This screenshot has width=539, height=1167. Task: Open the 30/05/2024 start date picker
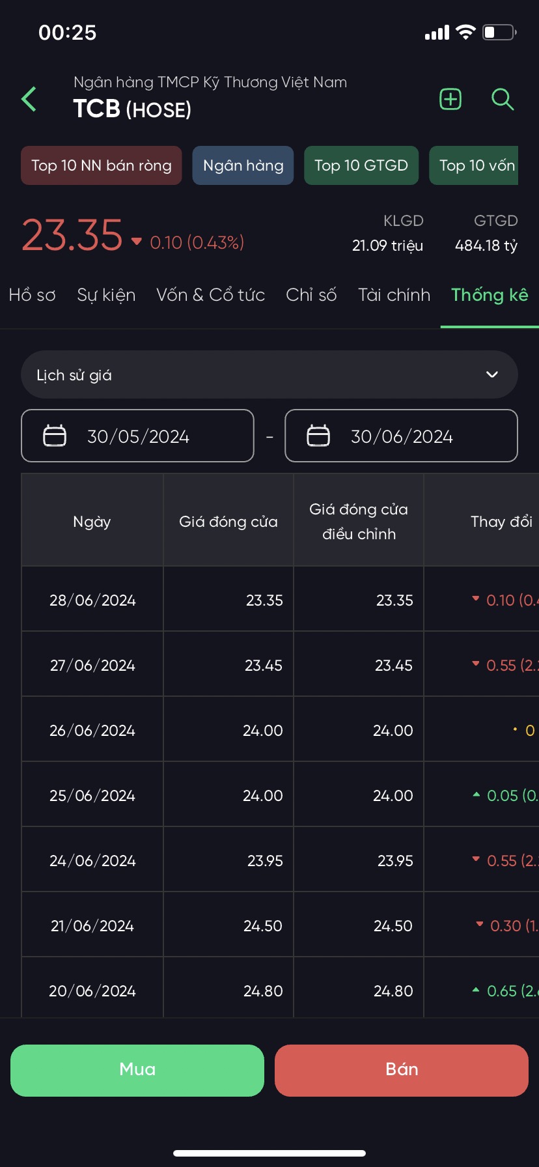[x=138, y=436]
